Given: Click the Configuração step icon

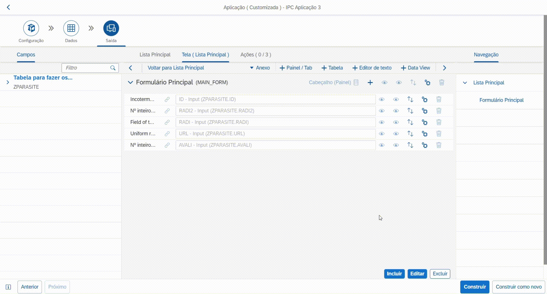Looking at the screenshot, I should tap(31, 28).
